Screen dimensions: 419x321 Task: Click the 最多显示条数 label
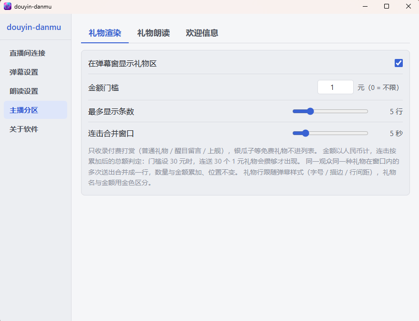(x=111, y=111)
